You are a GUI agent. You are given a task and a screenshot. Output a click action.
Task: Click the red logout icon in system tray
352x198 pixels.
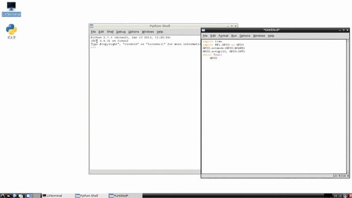tap(350, 196)
